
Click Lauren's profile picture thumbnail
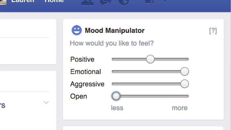click(x=3, y=2)
